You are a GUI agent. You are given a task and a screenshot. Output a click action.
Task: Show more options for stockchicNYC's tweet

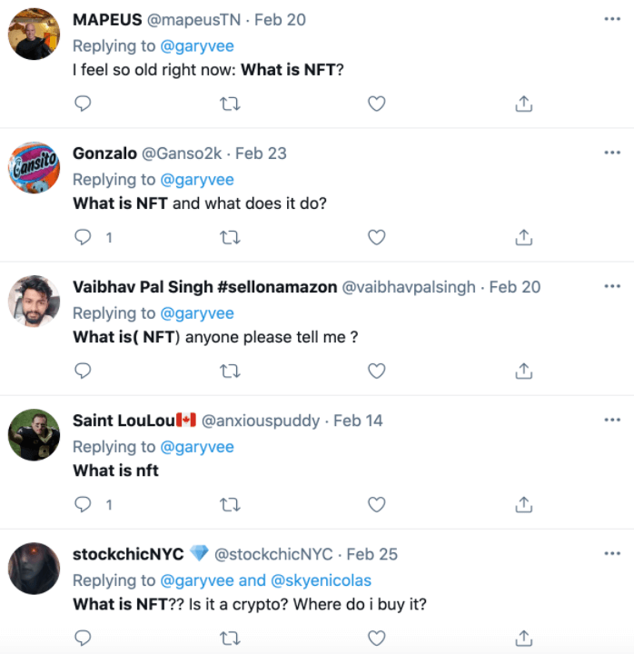click(611, 553)
